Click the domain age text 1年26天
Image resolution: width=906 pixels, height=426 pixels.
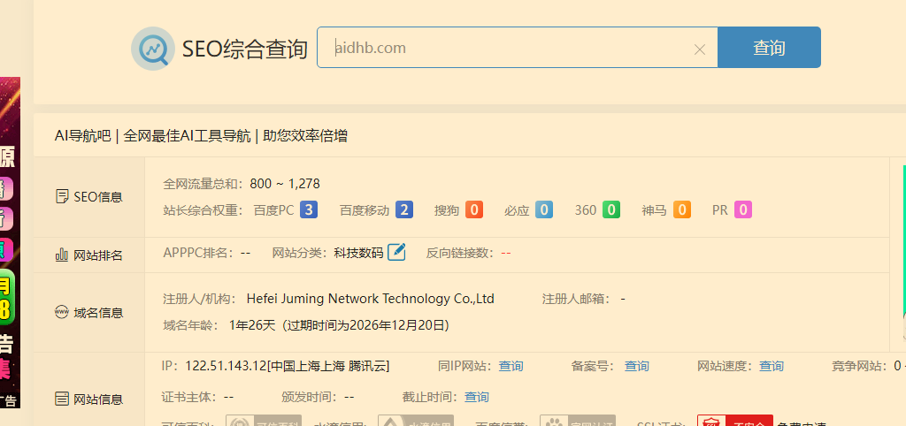point(252,325)
